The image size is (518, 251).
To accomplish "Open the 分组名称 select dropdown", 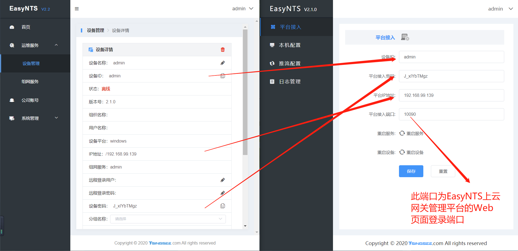I will pos(168,219).
